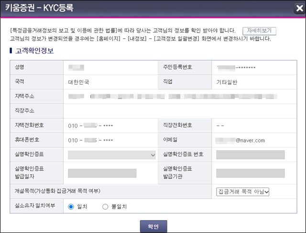
Task: Click the 이메일 label cell
Action: coord(185,140)
